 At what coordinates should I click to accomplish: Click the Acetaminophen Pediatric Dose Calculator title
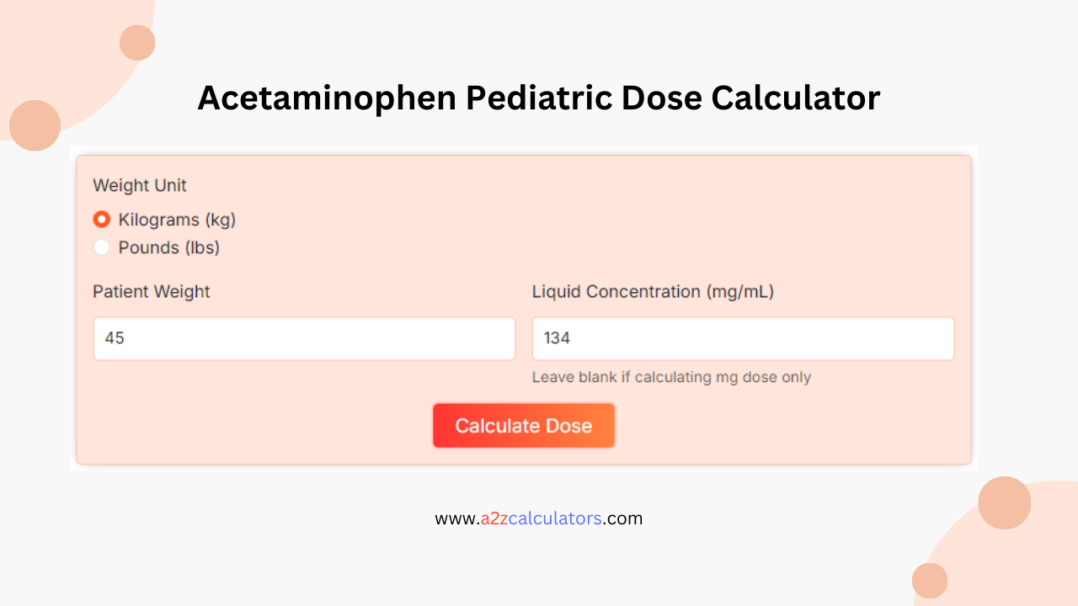(x=538, y=98)
